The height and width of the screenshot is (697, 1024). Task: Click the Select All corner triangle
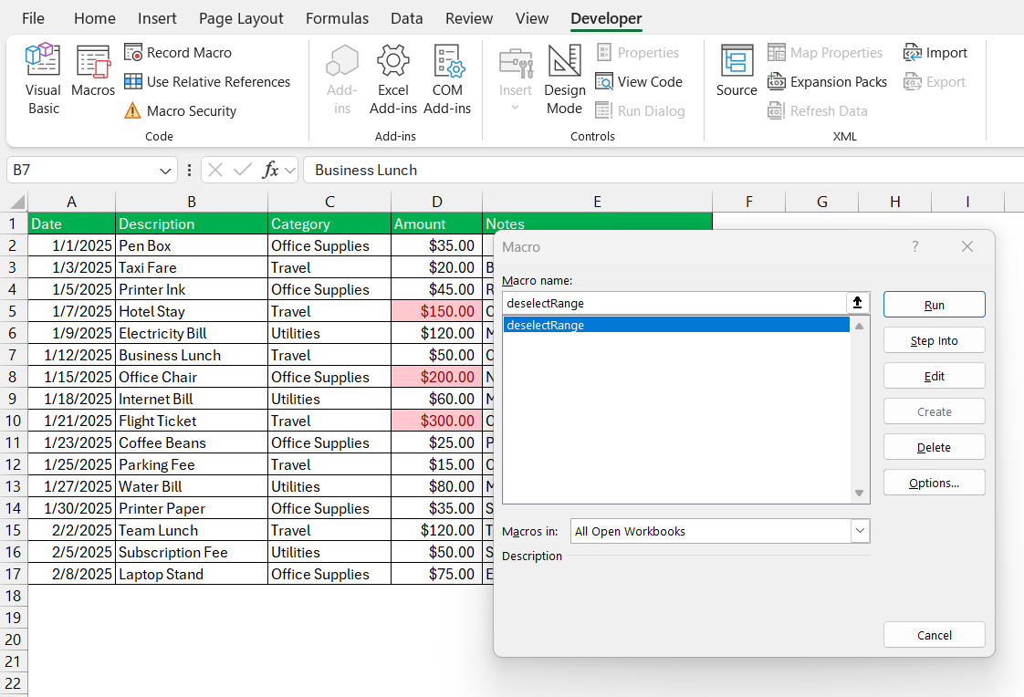pos(17,202)
